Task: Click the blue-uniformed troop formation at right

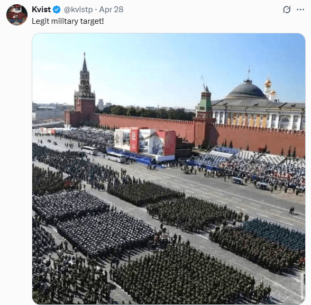Action: click(274, 234)
